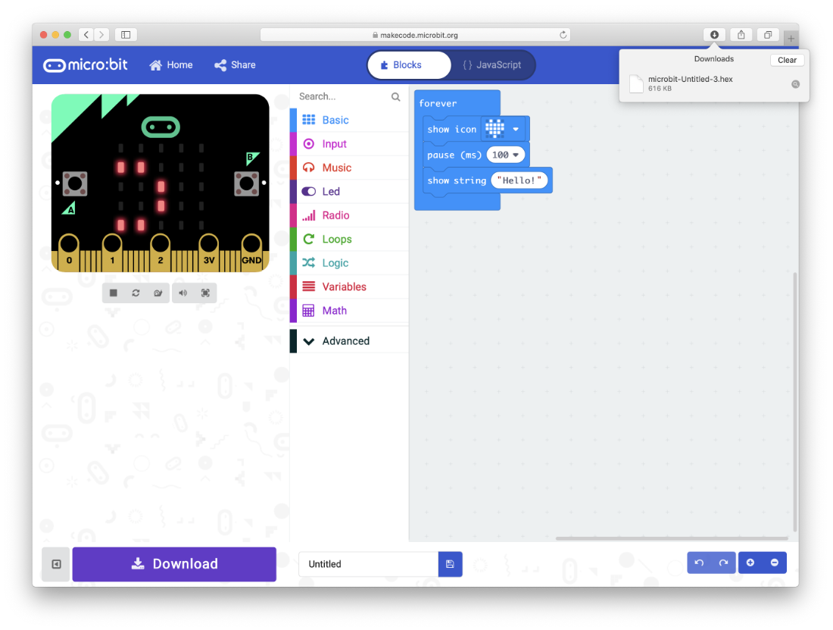Mute the simulator audio
833x630 pixels.
point(183,293)
